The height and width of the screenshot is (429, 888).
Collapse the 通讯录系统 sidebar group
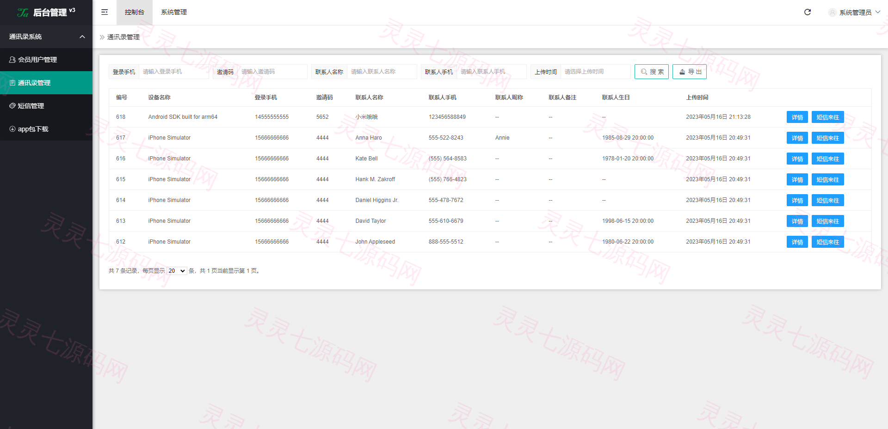(x=46, y=37)
